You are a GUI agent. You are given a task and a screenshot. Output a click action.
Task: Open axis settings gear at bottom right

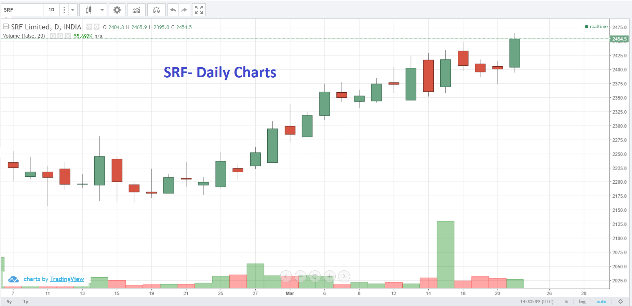620,302
